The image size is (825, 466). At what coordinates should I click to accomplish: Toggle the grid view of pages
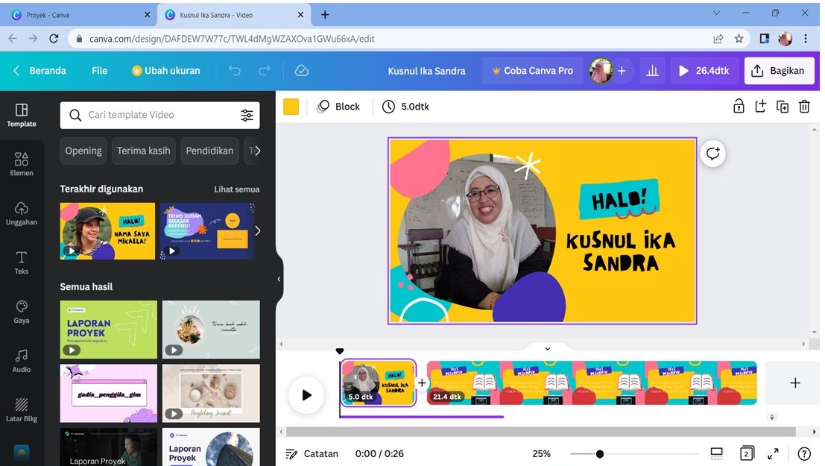click(747, 453)
